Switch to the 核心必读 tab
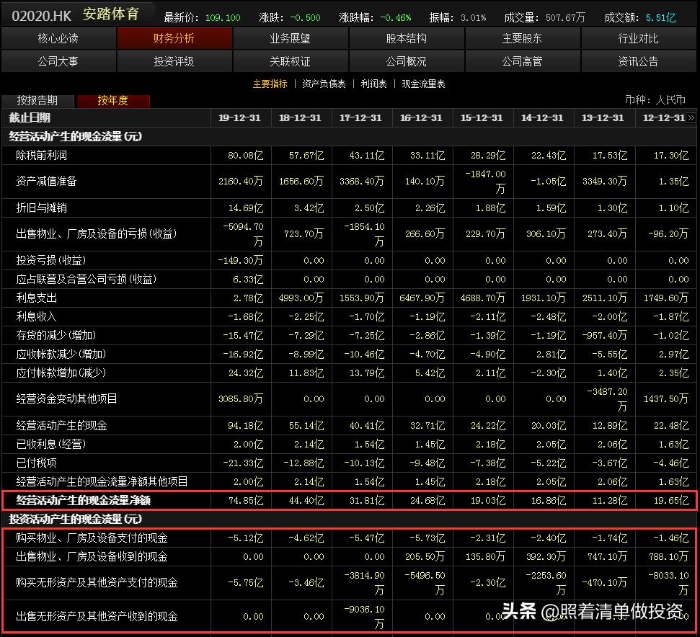Viewport: 700px width, 637px height. [58, 38]
